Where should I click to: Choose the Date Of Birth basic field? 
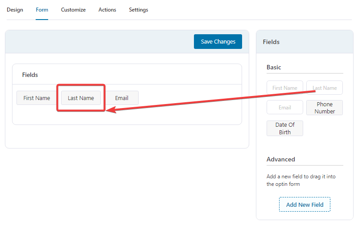point(285,129)
